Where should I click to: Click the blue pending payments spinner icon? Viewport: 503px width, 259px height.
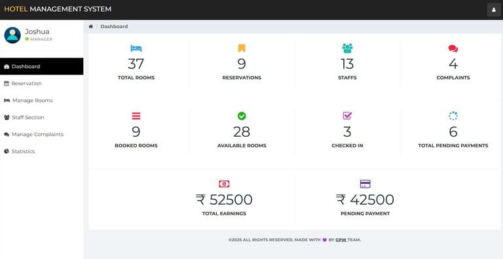click(x=453, y=116)
